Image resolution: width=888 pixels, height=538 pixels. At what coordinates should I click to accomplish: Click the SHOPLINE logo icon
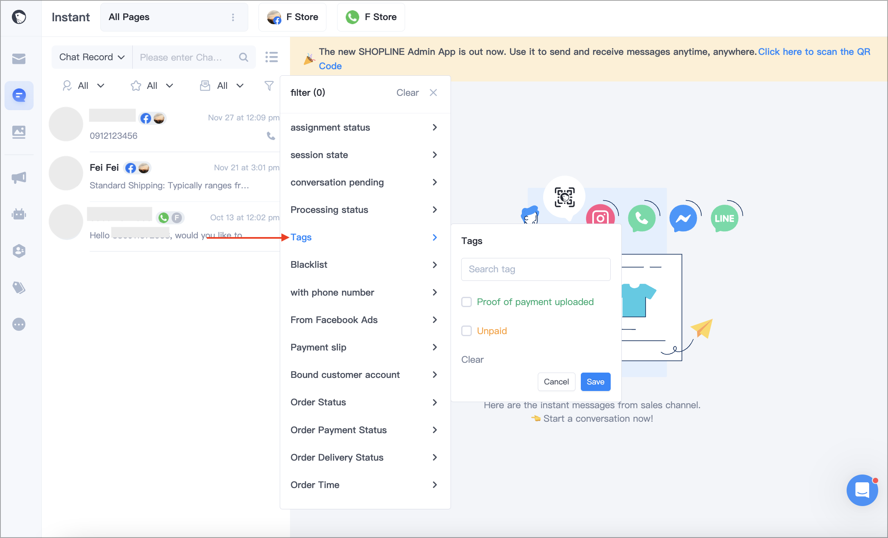point(19,17)
